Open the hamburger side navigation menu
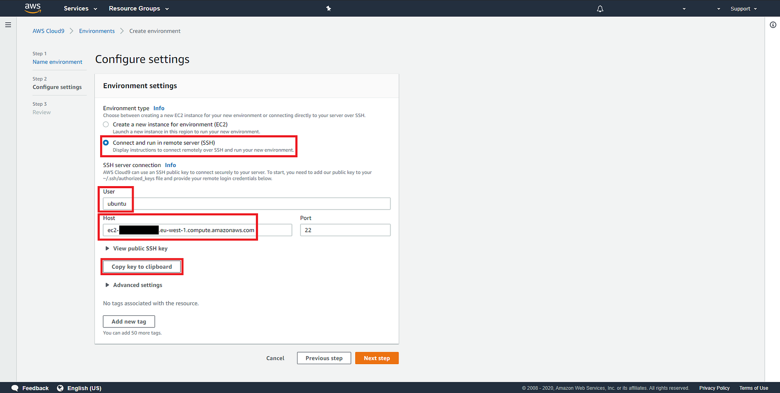Image resolution: width=780 pixels, height=393 pixels. pyautogui.click(x=8, y=25)
